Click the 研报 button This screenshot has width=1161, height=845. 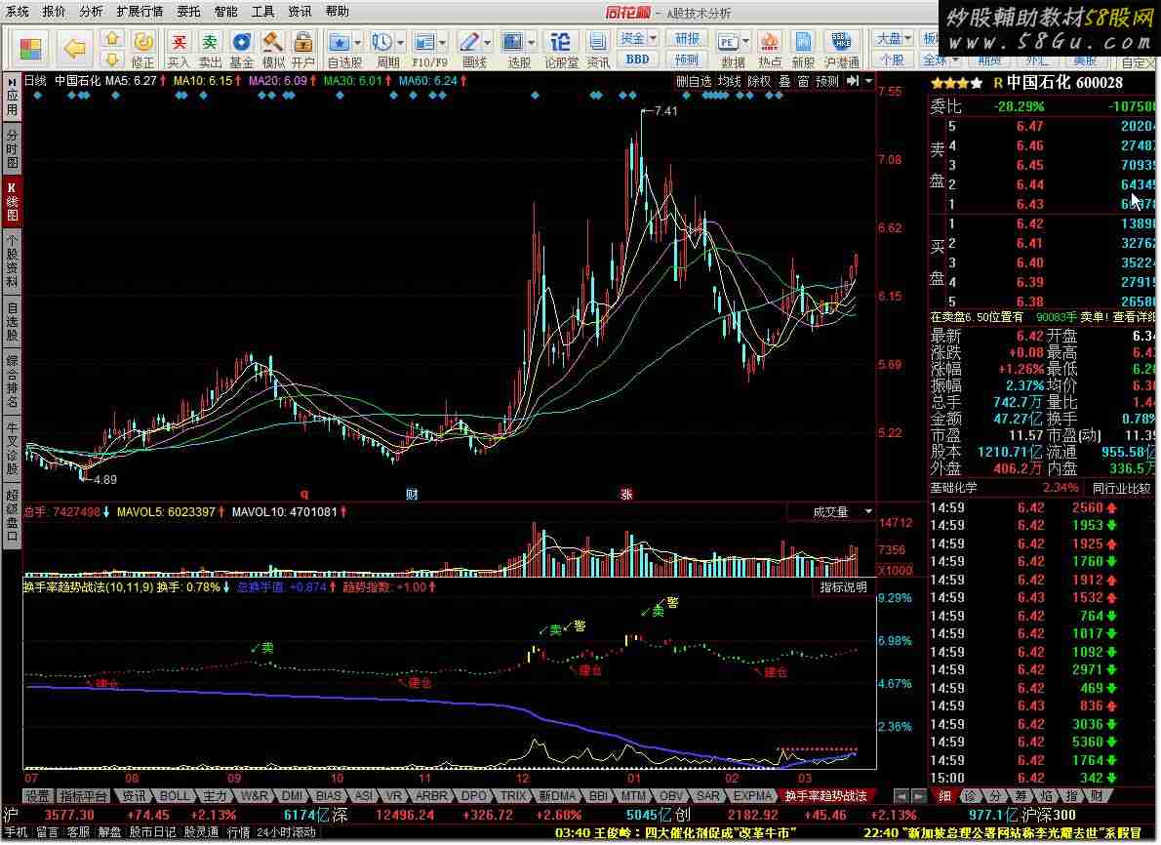pos(687,38)
